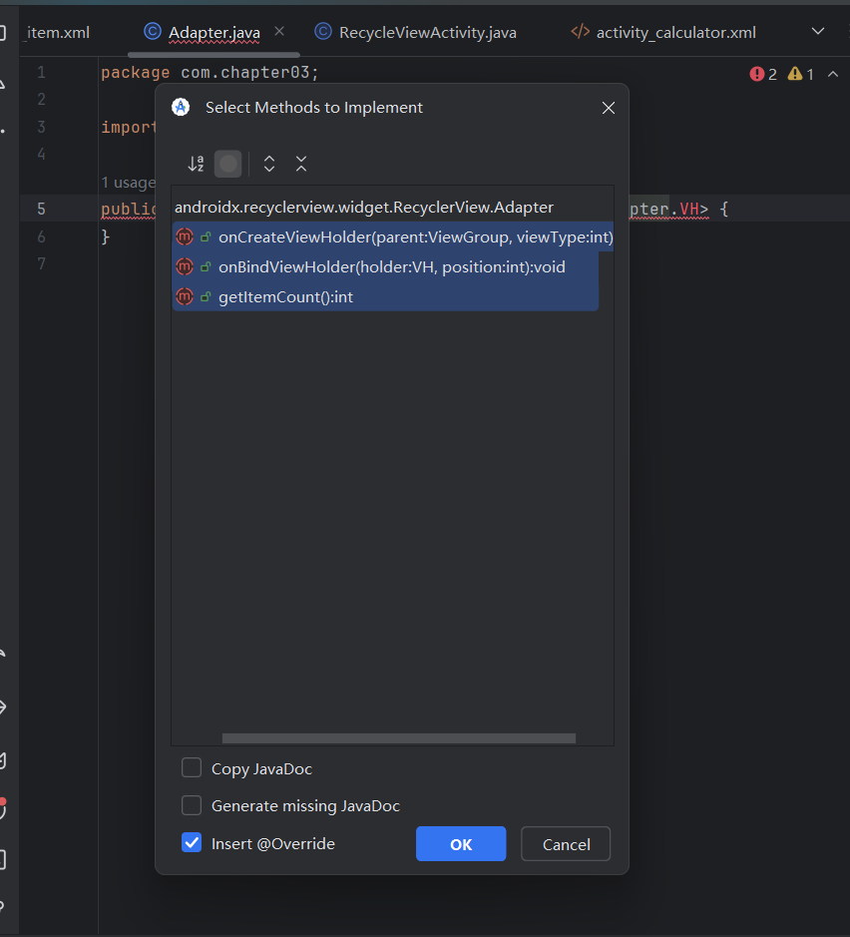Click the Android Studio icon in dialog title

click(x=181, y=107)
